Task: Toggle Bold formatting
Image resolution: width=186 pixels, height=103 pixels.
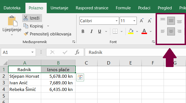Action: coord(83,31)
